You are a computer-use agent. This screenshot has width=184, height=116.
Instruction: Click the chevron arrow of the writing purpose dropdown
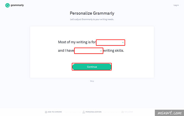(x=123, y=42)
